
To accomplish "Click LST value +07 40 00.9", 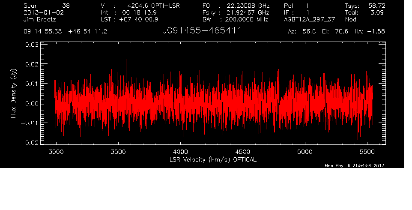I will click(x=138, y=20).
